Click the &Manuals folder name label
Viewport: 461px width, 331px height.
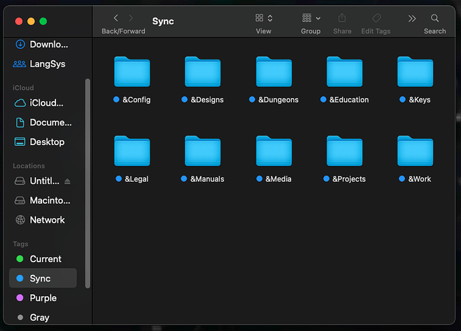[x=207, y=179]
